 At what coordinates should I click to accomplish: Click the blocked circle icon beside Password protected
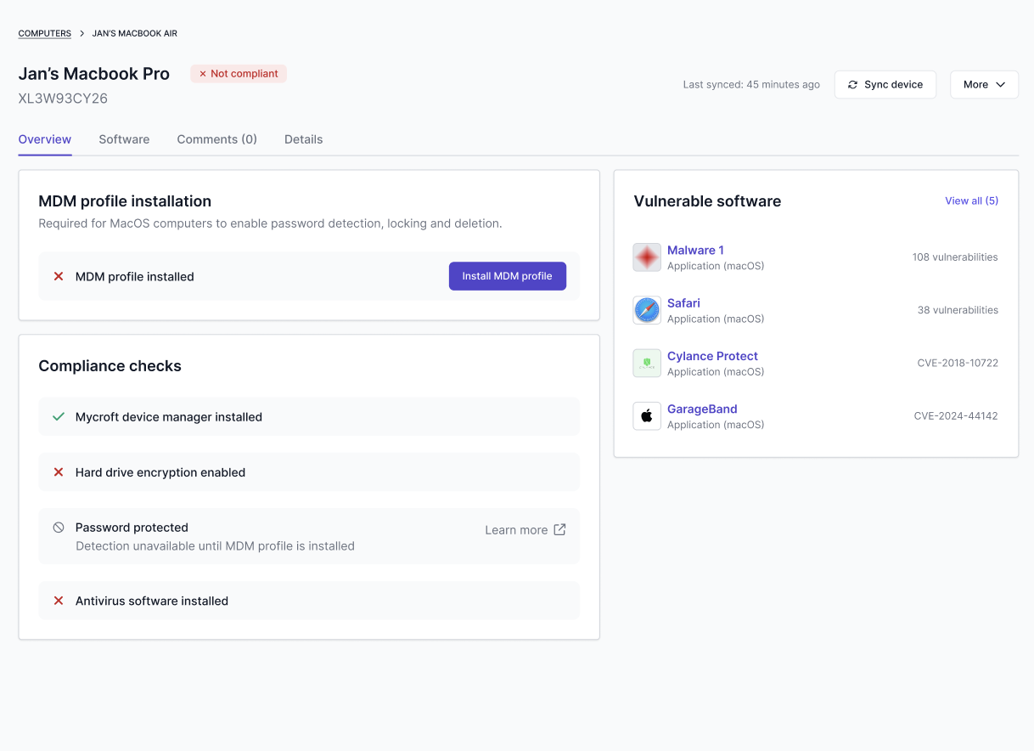click(59, 528)
